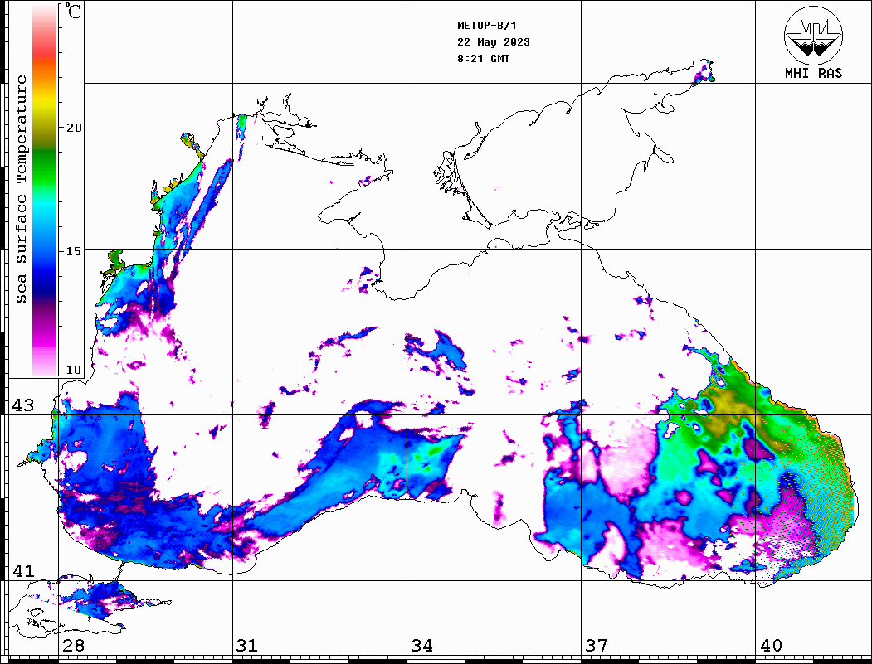Click the '20' colorbar tick label

73,128
